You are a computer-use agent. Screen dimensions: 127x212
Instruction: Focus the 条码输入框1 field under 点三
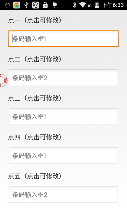[x=63, y=116]
